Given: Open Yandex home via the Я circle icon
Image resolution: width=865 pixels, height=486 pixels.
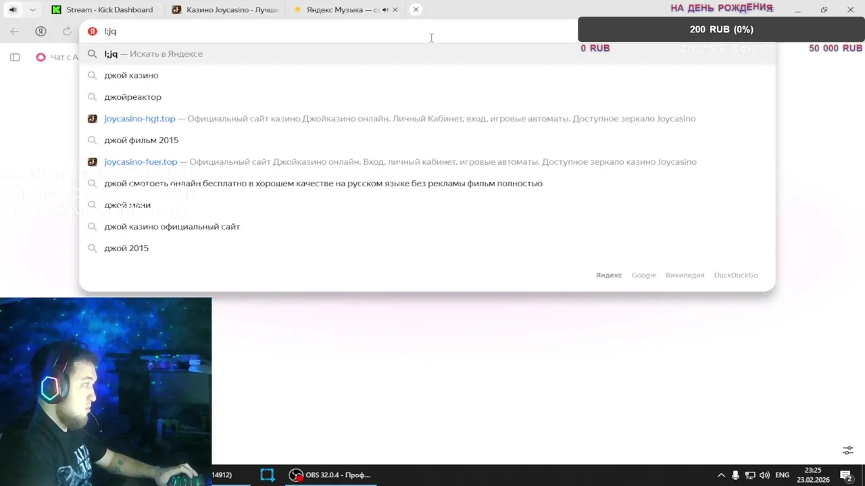Looking at the screenshot, I should click(41, 31).
